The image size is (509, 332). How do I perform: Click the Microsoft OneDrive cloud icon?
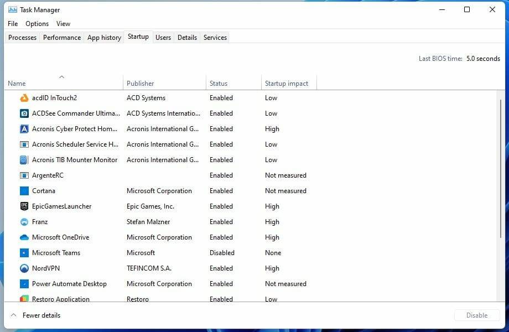pyautogui.click(x=24, y=237)
